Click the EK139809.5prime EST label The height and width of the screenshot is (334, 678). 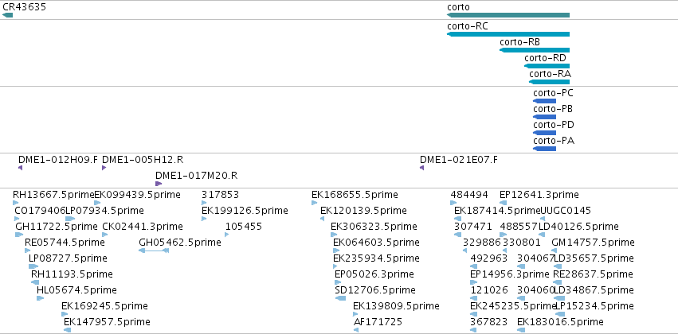tap(396, 306)
